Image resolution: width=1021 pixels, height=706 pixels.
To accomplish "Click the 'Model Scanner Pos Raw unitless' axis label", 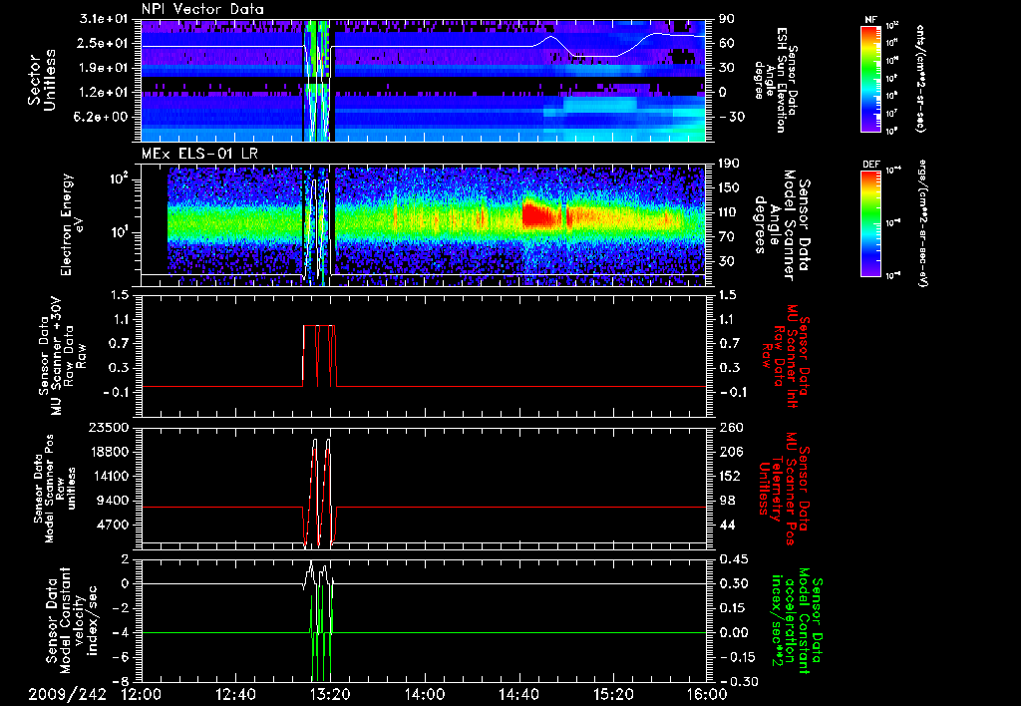I will coord(53,489).
